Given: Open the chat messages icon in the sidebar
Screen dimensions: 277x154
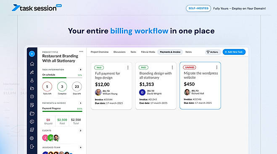Looking at the screenshot, I should [x=32, y=122].
